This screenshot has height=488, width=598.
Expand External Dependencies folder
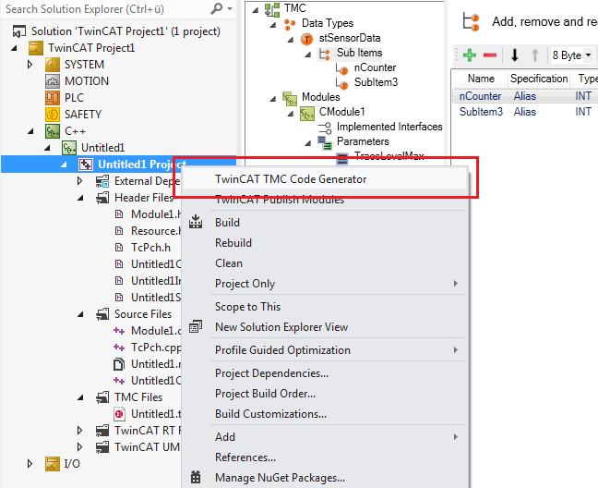79,180
